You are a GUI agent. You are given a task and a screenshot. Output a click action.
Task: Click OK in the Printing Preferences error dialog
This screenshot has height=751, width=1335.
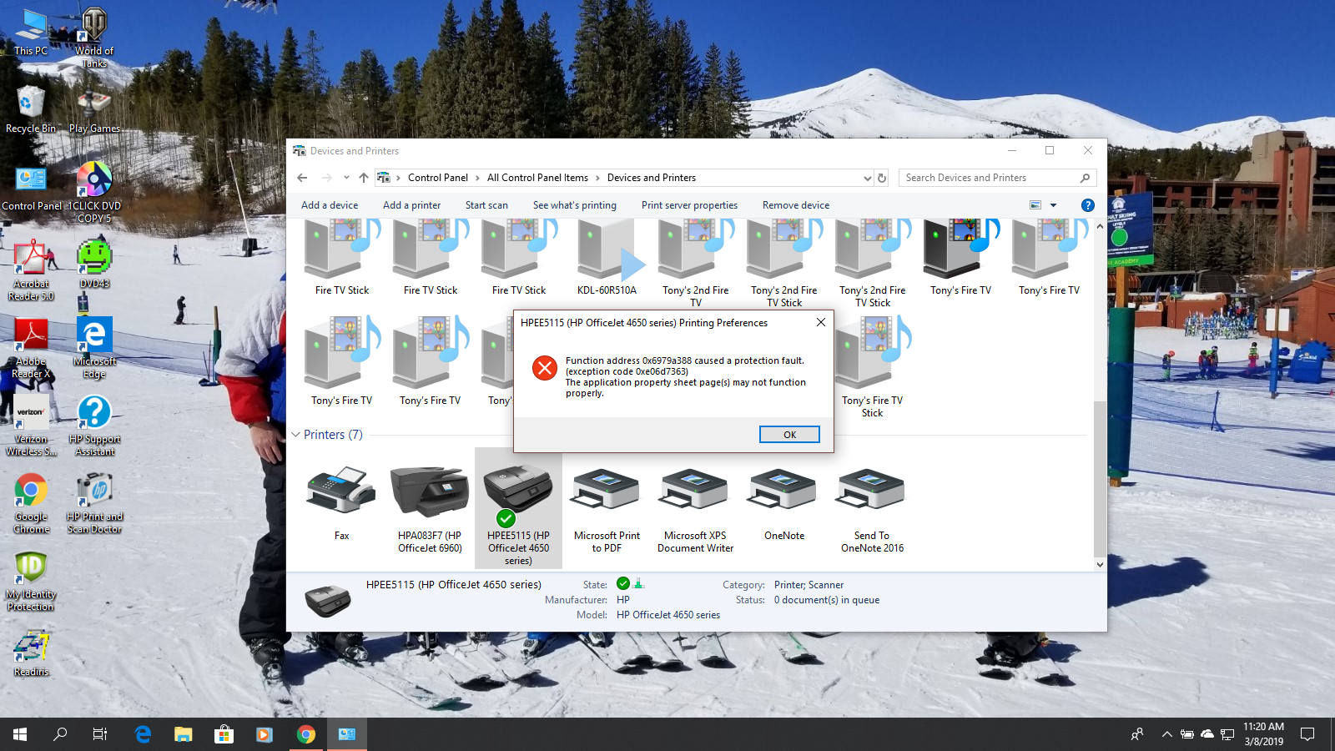[x=789, y=435]
